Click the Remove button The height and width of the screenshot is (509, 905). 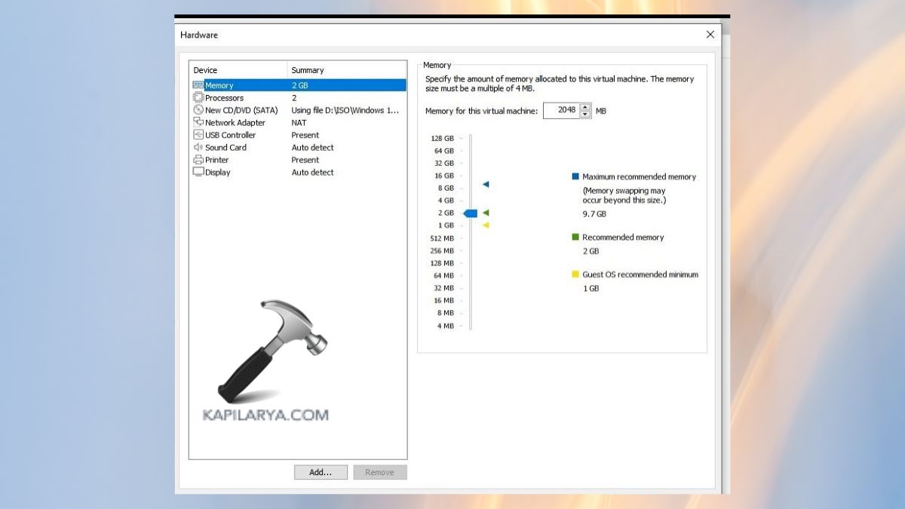point(380,472)
